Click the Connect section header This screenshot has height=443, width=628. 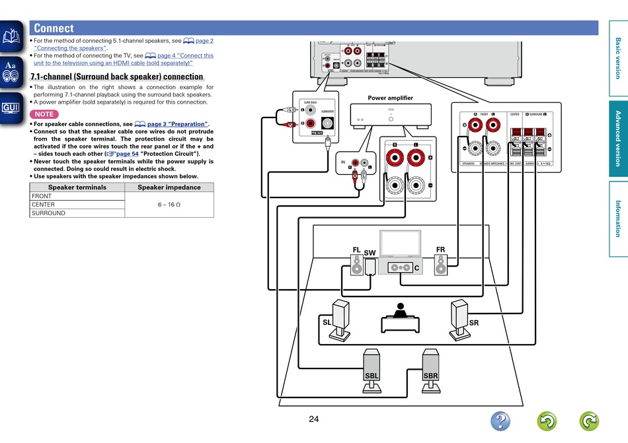(x=314, y=28)
